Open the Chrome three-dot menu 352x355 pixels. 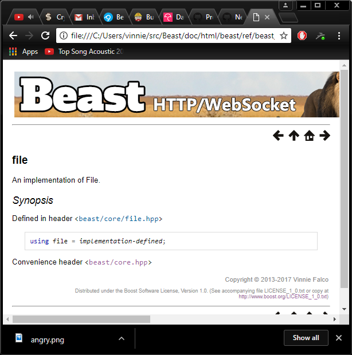pos(339,35)
